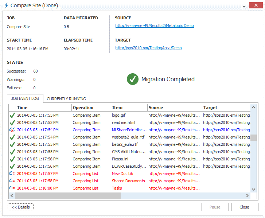The image size is (265, 218).
Task: Open the target TestingArea/Demo link
Action: click(148, 48)
